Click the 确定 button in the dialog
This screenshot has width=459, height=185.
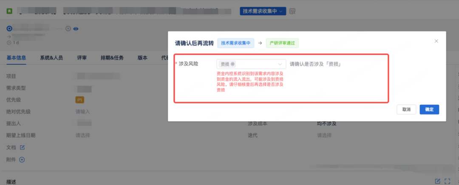pyautogui.click(x=429, y=109)
